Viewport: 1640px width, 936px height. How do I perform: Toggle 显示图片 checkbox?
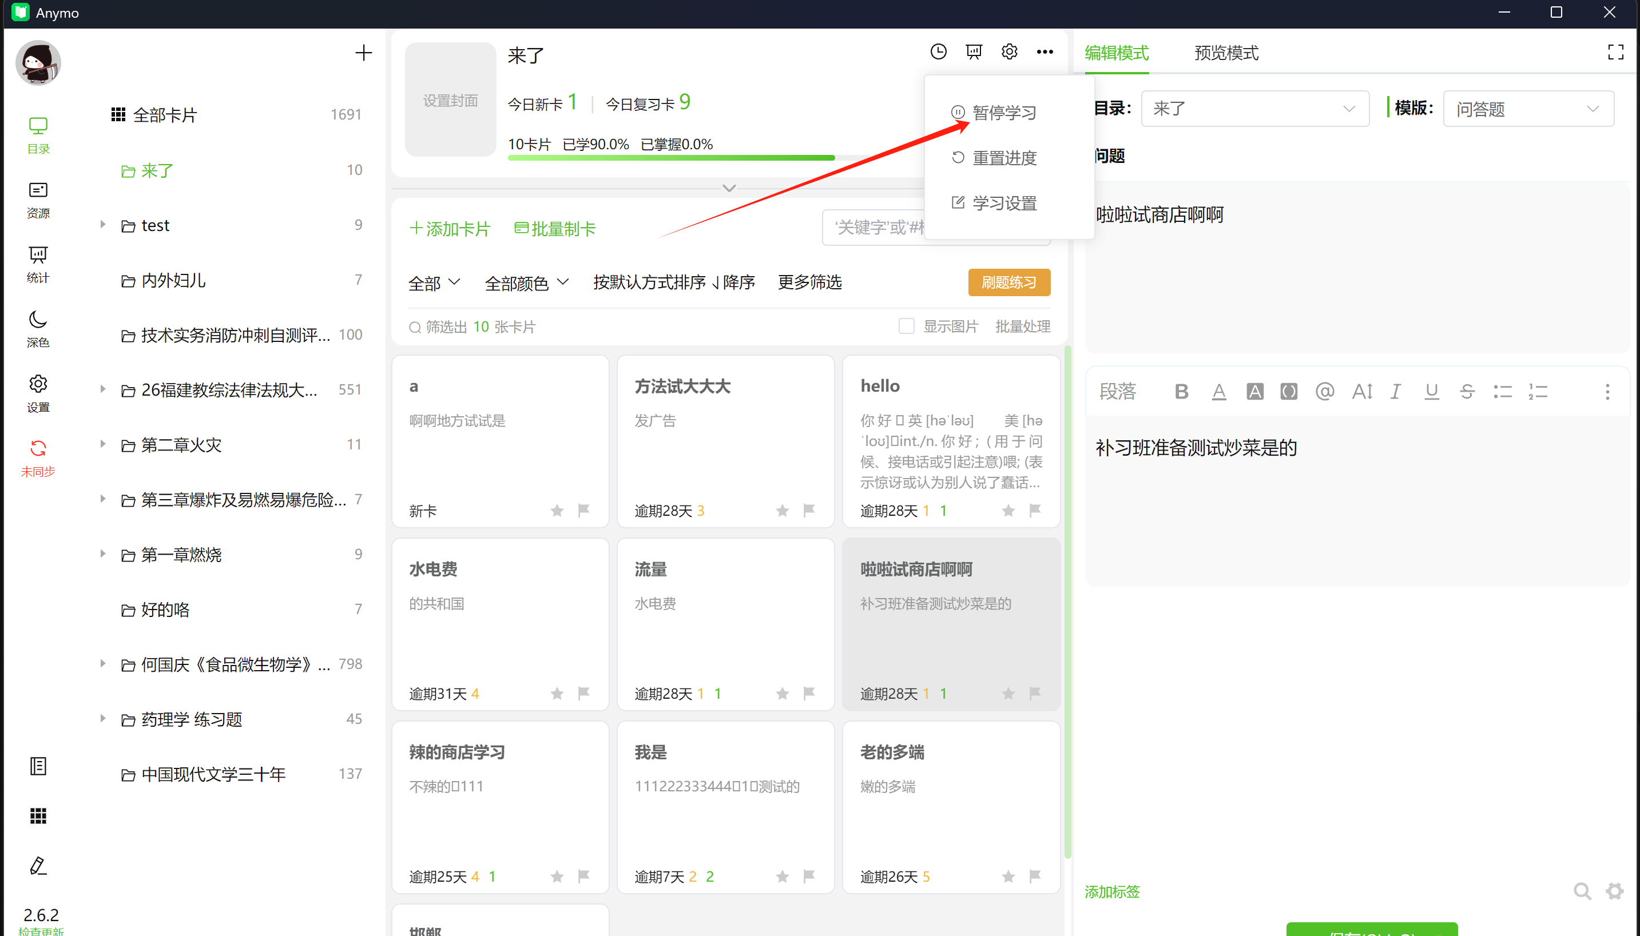(x=906, y=326)
